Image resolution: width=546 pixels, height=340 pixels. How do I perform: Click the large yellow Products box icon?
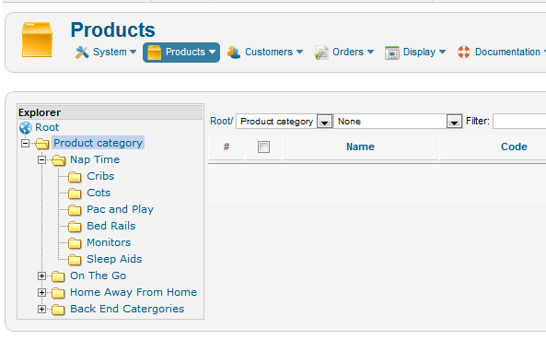click(x=37, y=40)
